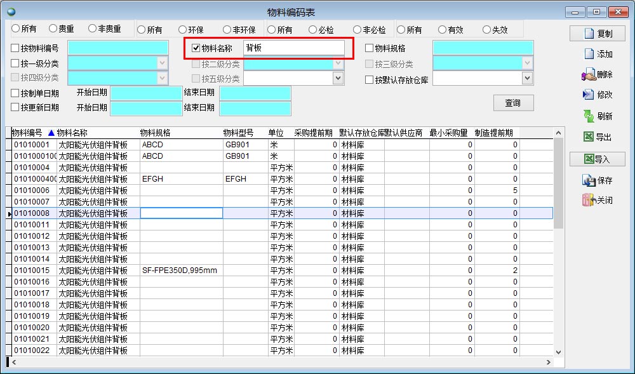Screen dimensions: 635x374
Task: Enable the 按物料编号 checkbox
Action: [x=15, y=48]
